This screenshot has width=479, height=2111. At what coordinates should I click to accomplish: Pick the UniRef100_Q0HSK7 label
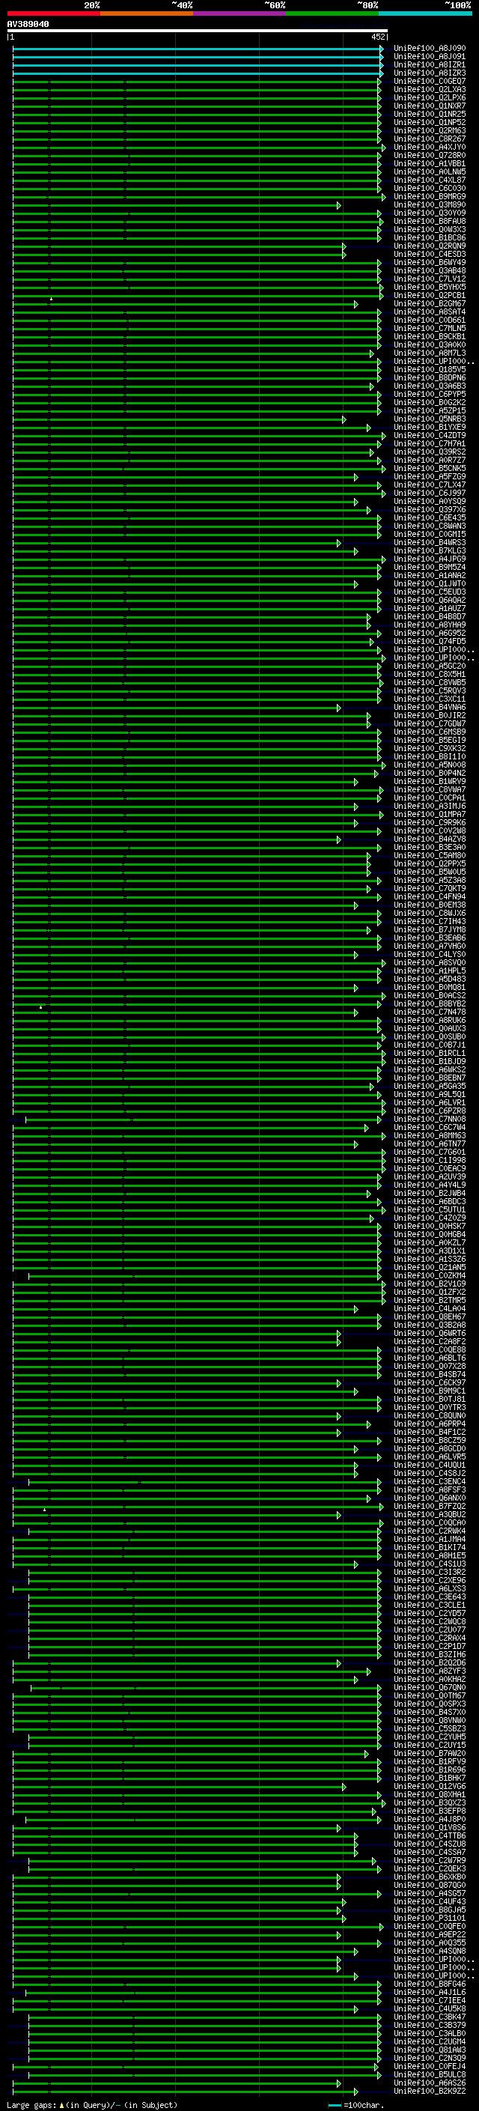430,1226
